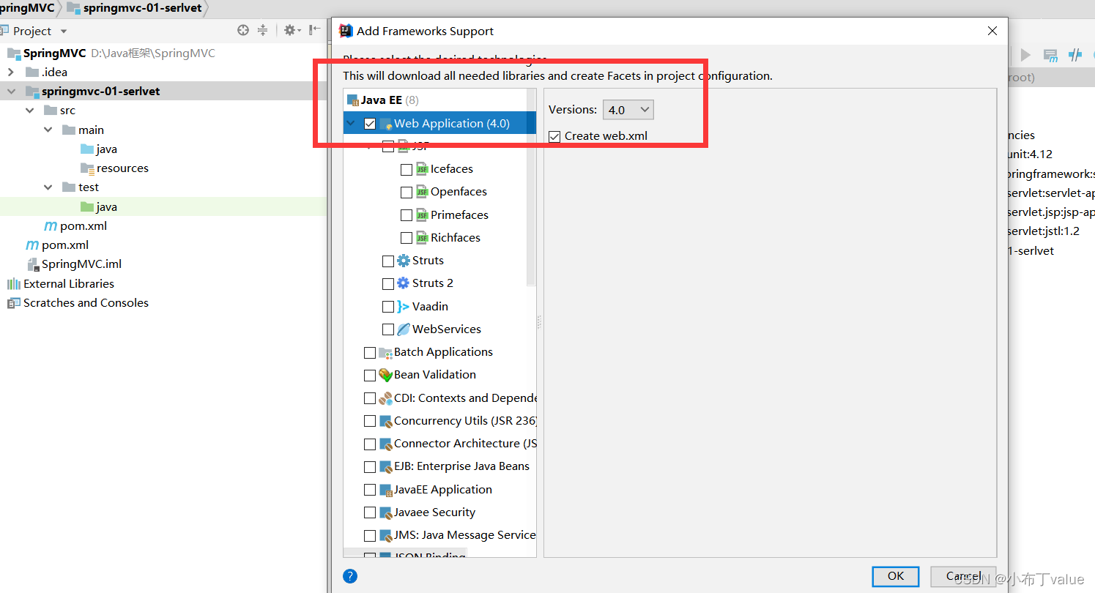Click springmvc-01-serlvet breadcrumb
This screenshot has width=1095, height=593.
click(135, 8)
